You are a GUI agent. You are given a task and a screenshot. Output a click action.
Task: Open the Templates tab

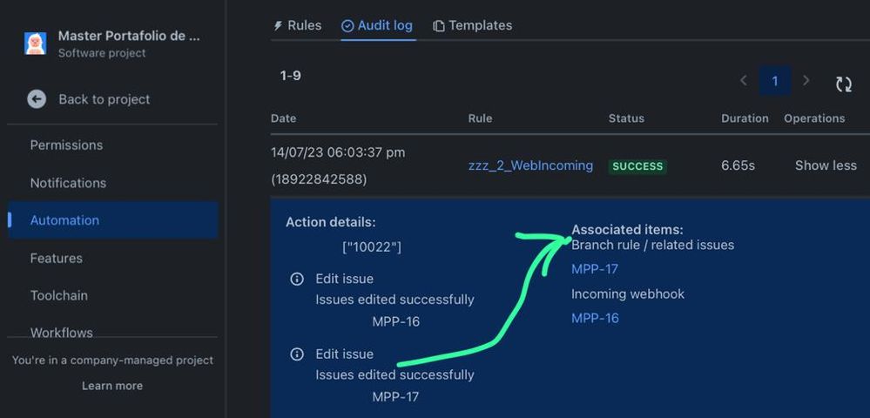click(x=473, y=25)
